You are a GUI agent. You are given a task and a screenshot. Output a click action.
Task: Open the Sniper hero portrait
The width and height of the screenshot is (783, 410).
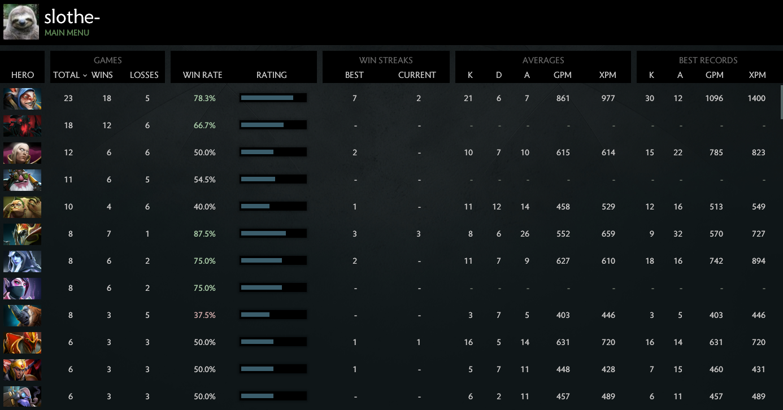pos(23,180)
